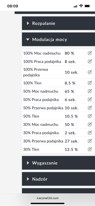Tap the Wi-Fi status icon
95x206 pixels.
(x=81, y=6)
